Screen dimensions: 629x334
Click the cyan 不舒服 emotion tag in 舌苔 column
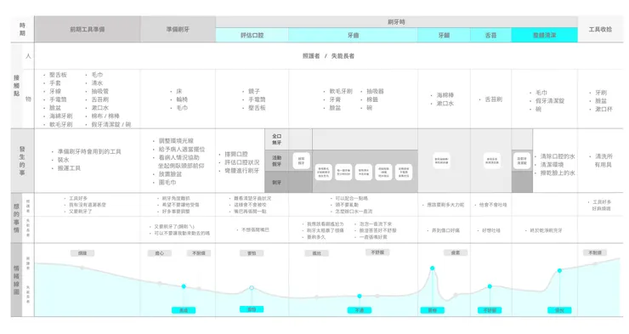[x=490, y=310]
